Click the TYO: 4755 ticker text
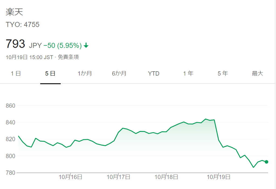The height and width of the screenshot is (189, 276). point(23,24)
